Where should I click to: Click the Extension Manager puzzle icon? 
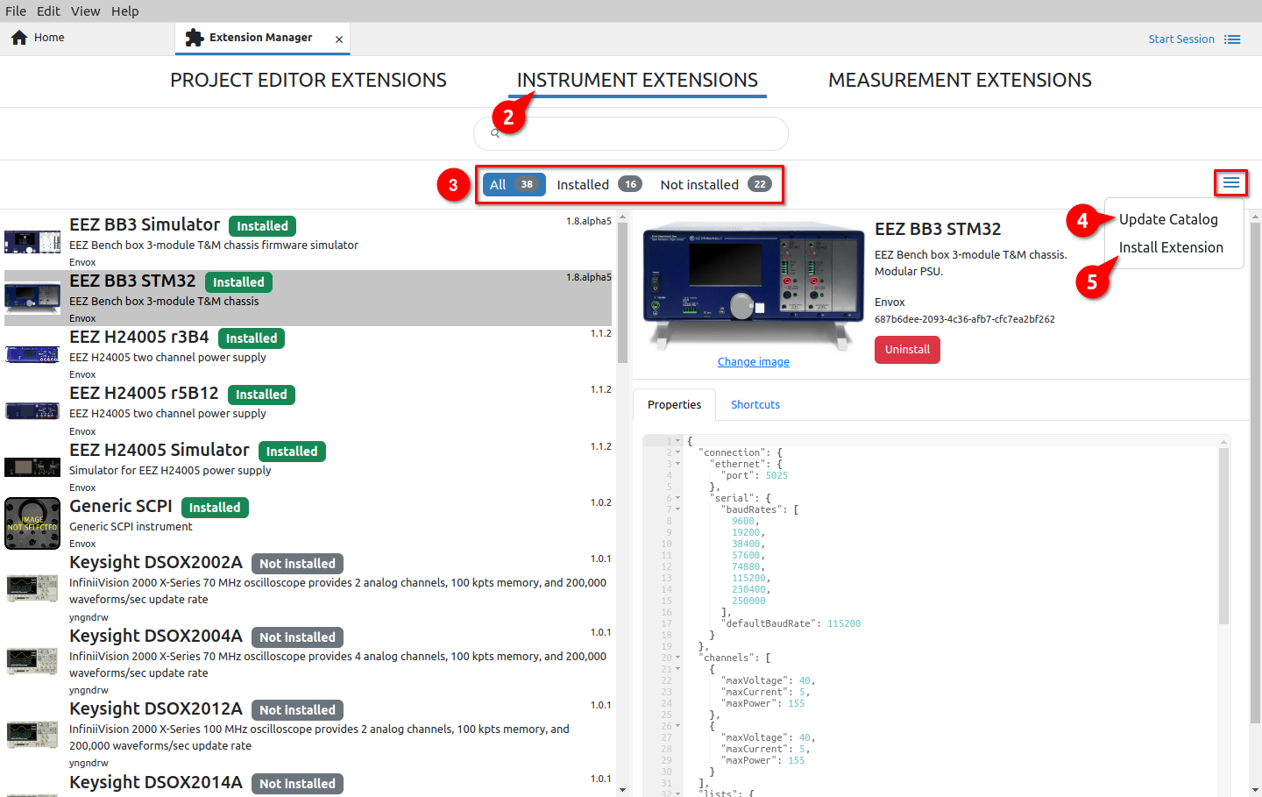(x=195, y=38)
